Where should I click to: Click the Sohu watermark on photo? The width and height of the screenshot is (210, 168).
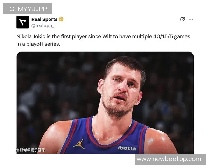tap(30, 150)
